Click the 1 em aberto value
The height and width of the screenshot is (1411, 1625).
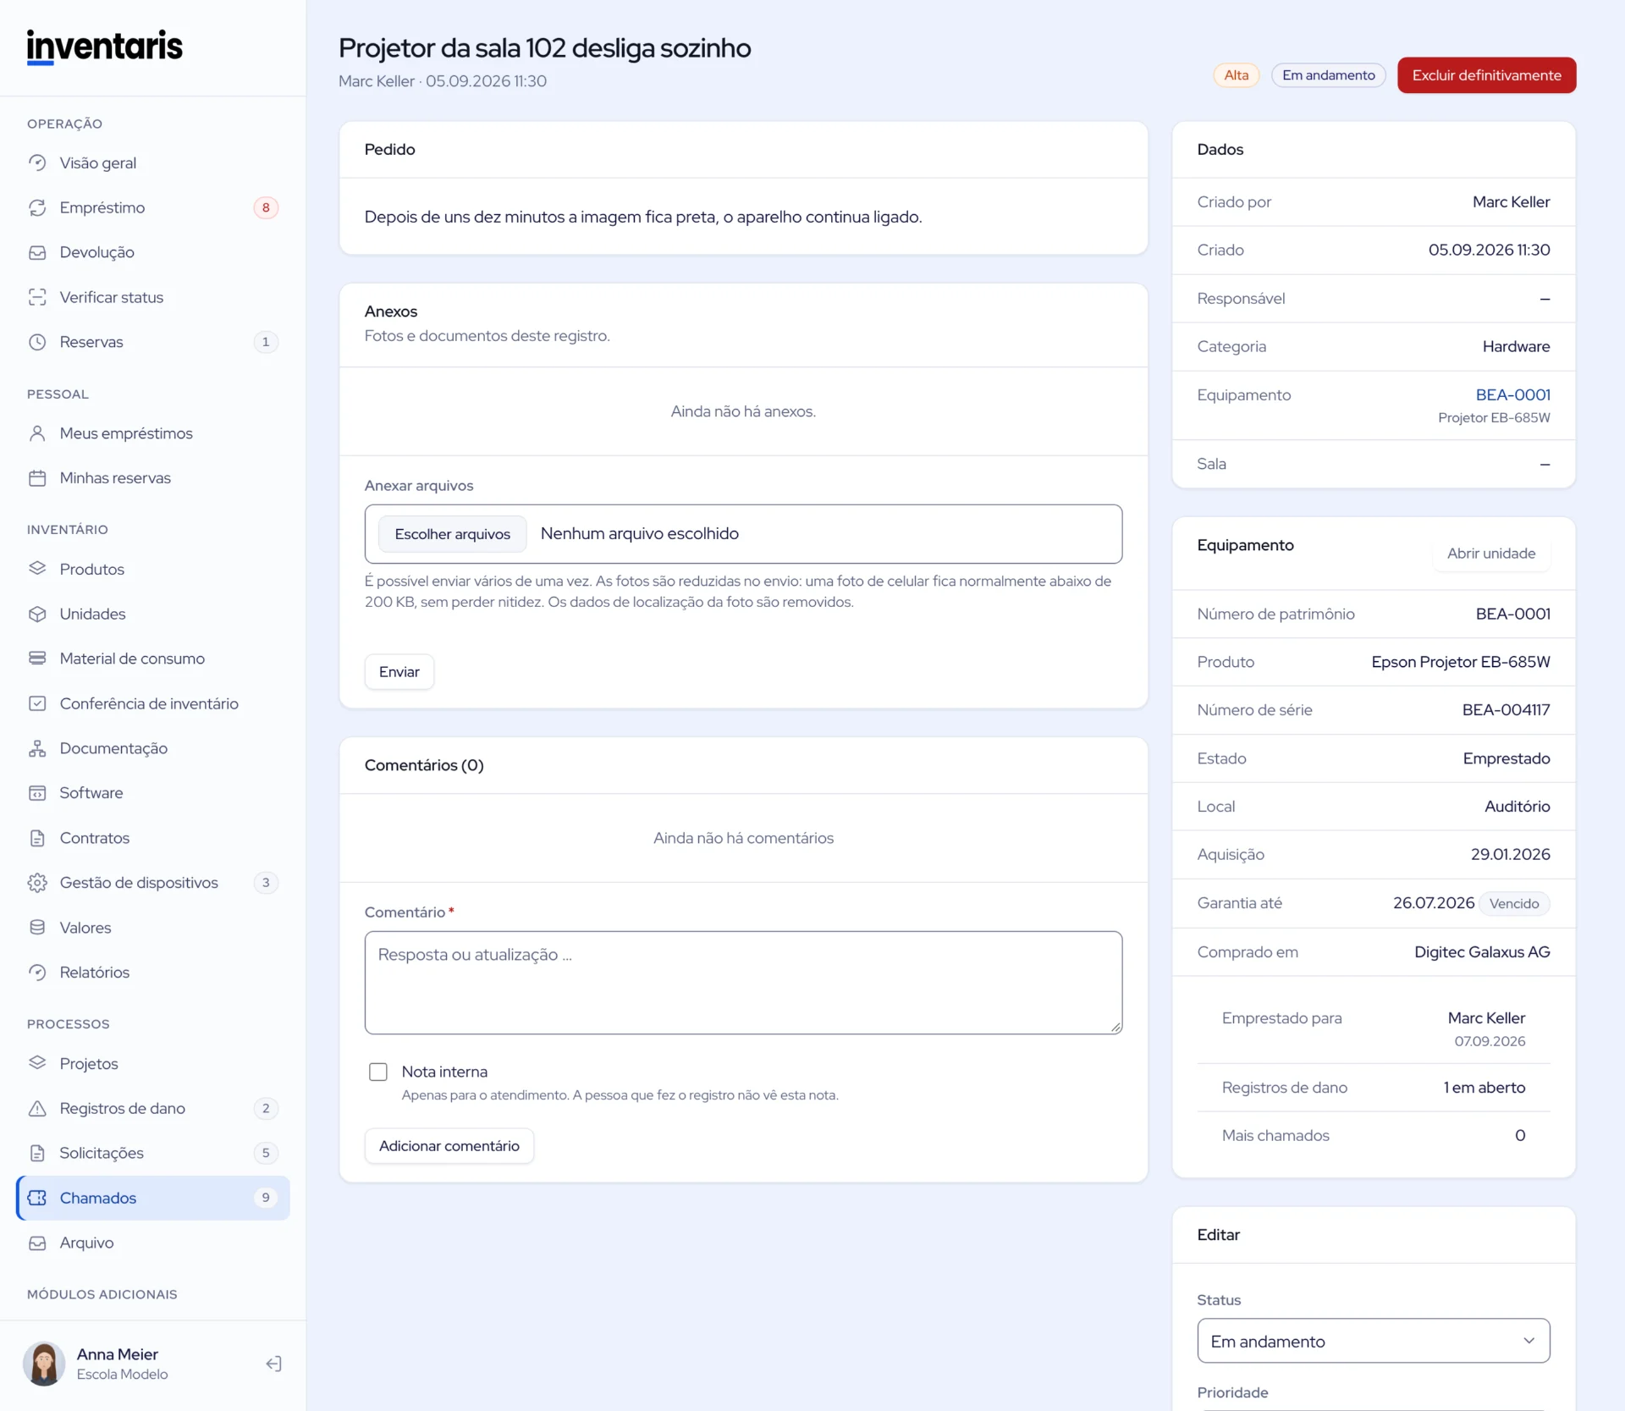coord(1484,1088)
